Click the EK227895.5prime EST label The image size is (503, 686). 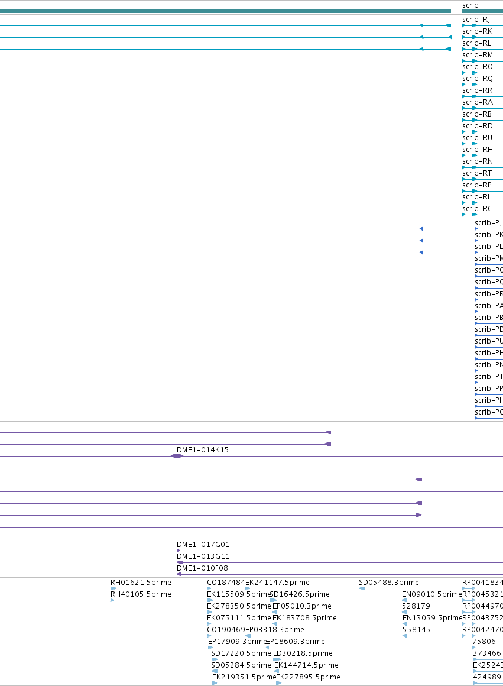[x=308, y=677]
